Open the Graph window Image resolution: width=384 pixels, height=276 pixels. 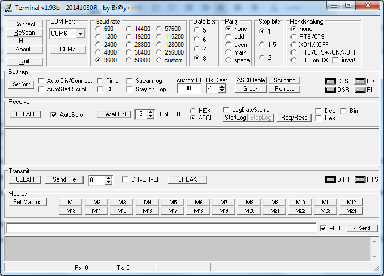pos(251,89)
